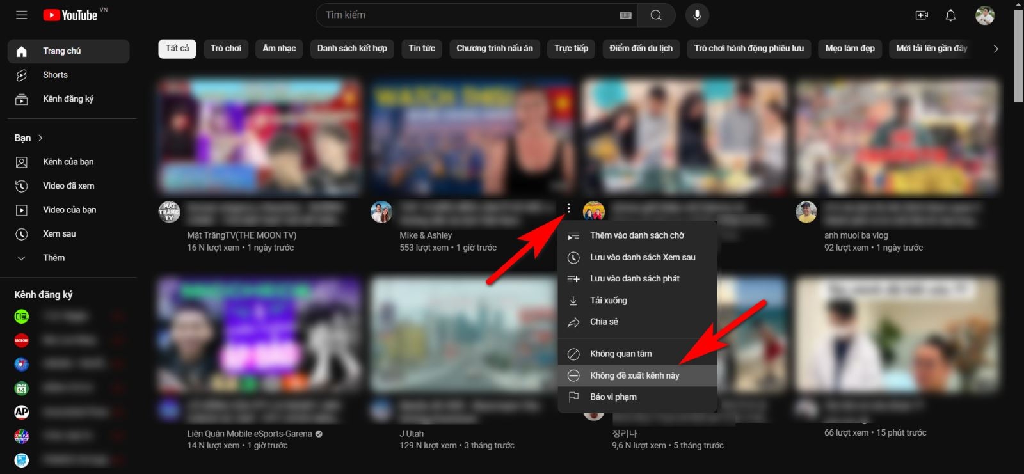Open Mặt Trăng TV video thumbnail
The height and width of the screenshot is (474, 1024).
(260, 137)
